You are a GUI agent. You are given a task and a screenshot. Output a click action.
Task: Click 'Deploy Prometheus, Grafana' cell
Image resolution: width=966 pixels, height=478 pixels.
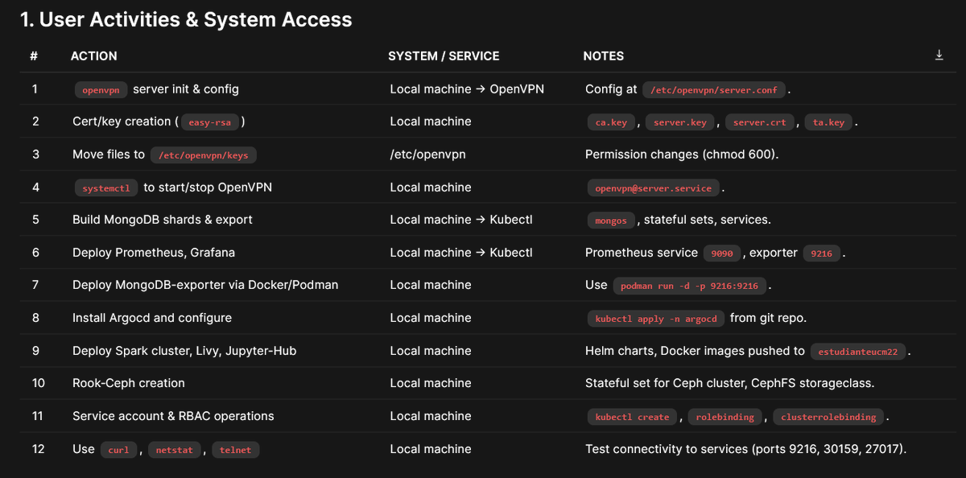[x=154, y=253]
